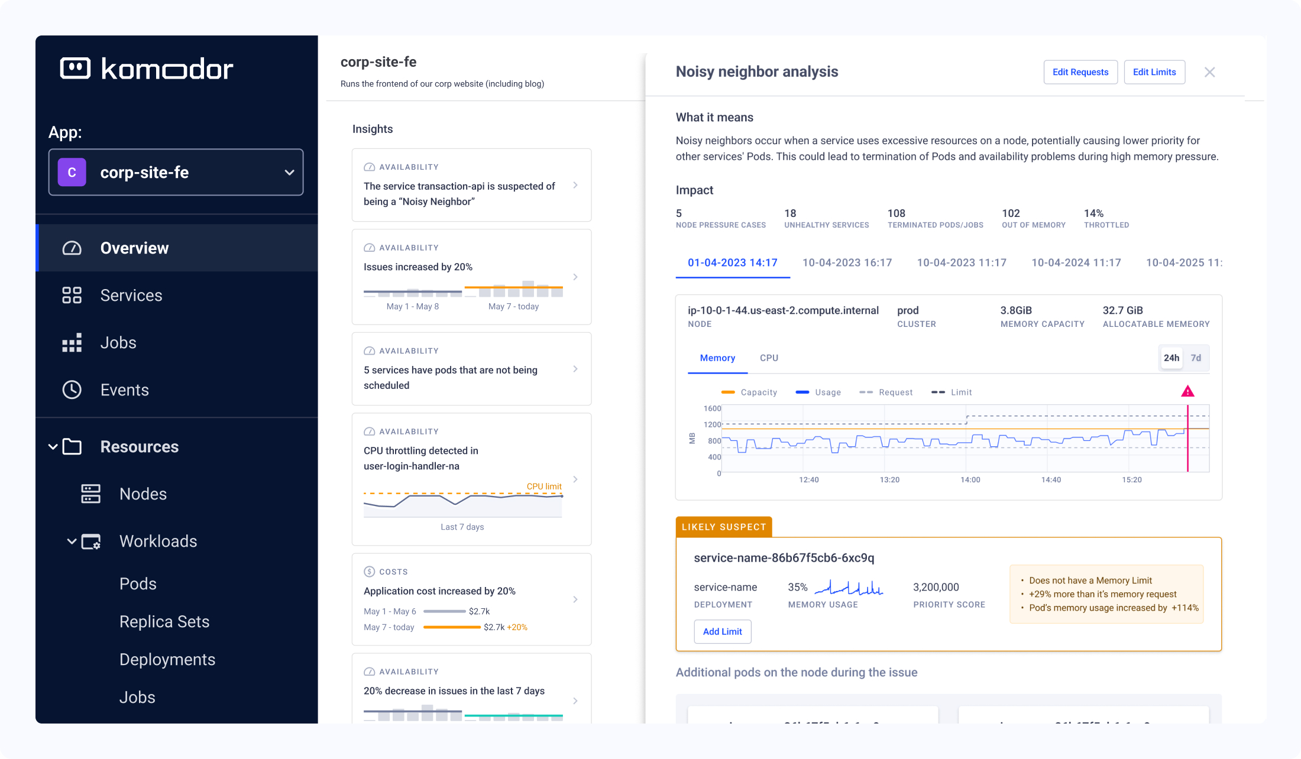Click the Komodor logo icon
Screen dimensions: 1301x759
(x=75, y=69)
